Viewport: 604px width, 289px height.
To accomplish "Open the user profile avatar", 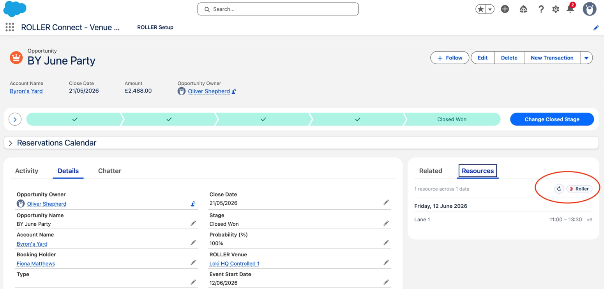I will pos(590,9).
